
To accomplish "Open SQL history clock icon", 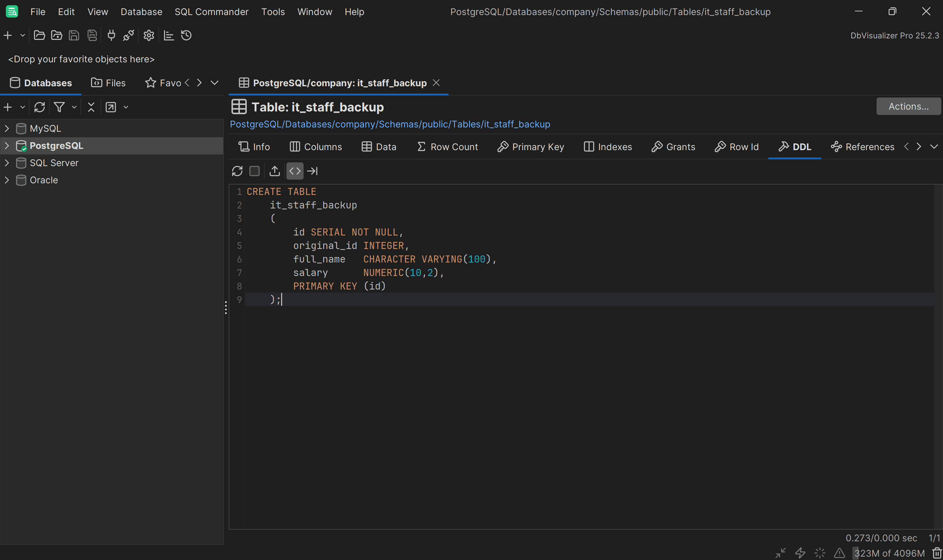I will (186, 36).
